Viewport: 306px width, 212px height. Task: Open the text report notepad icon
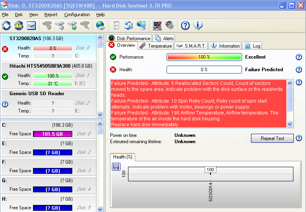[116, 26]
